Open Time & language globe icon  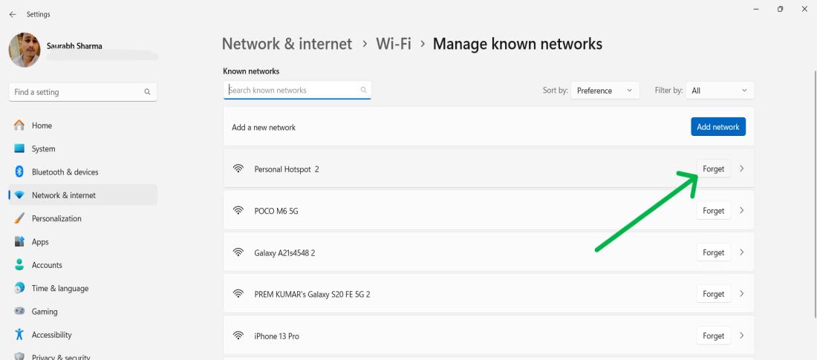click(19, 289)
